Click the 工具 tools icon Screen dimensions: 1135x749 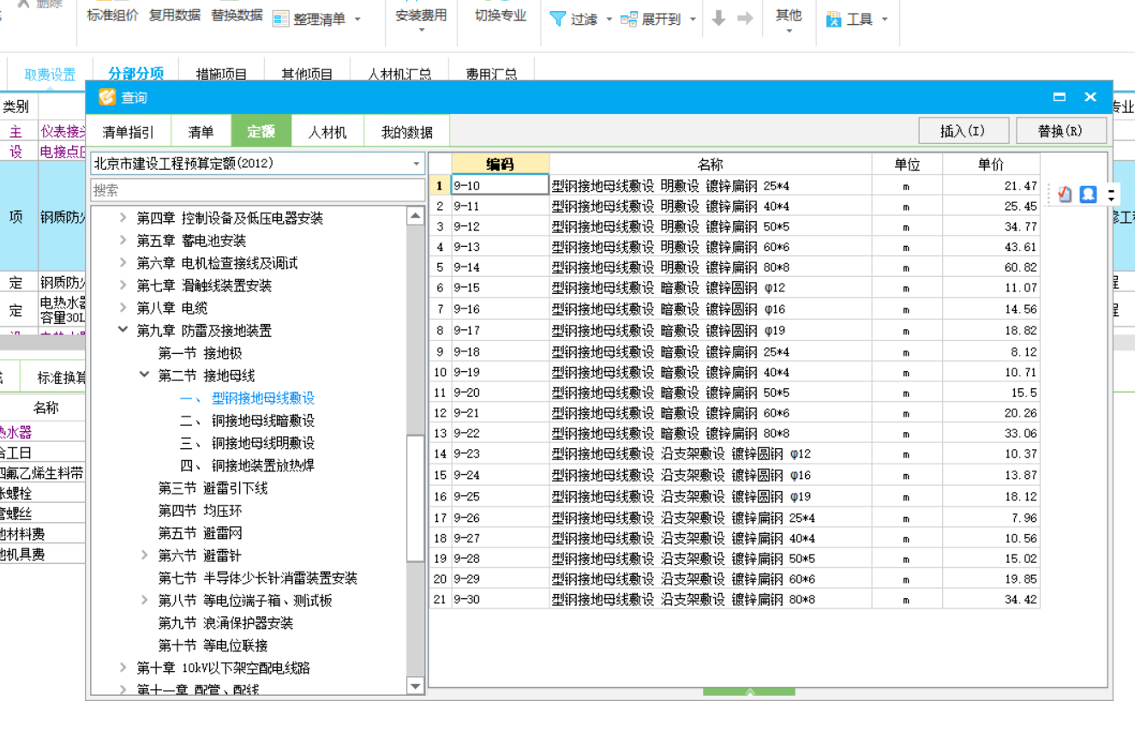[x=834, y=19]
